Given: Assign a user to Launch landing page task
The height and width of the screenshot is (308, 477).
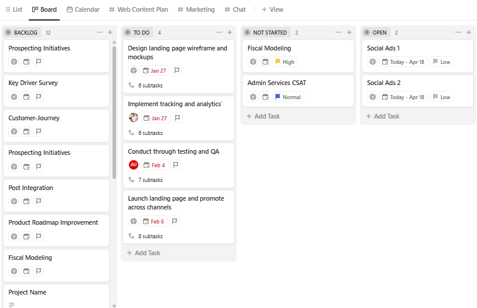Looking at the screenshot, I should [134, 222].
